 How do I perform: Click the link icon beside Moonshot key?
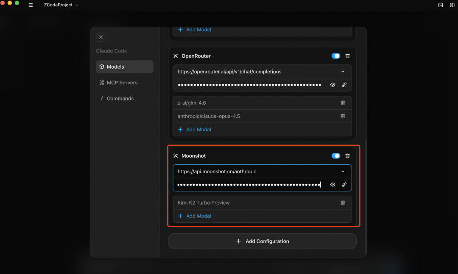click(344, 185)
